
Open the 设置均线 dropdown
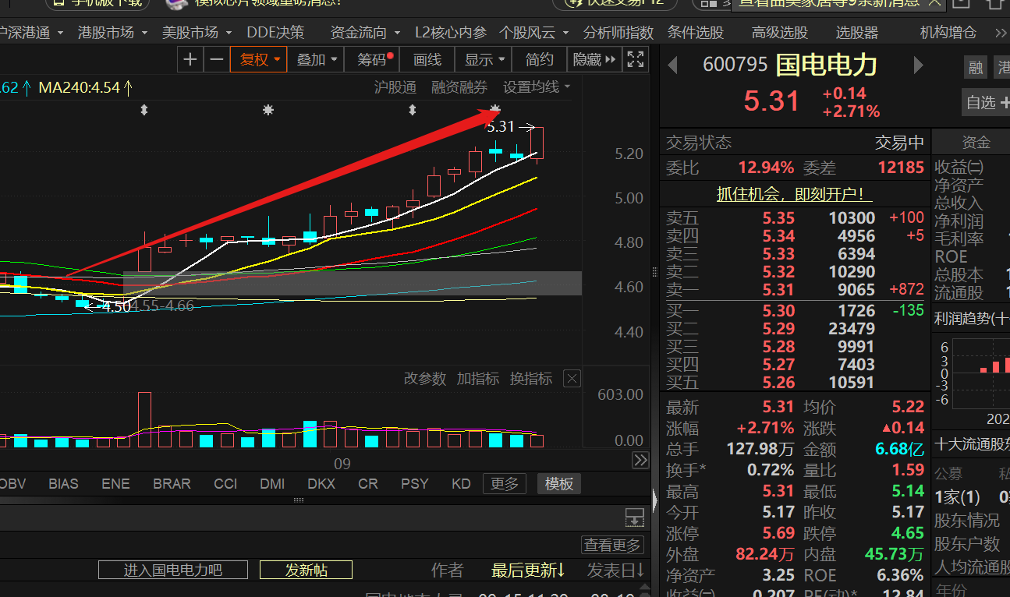click(x=537, y=87)
